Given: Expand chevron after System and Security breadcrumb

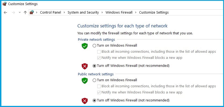Looking at the screenshot, I should click(x=102, y=13).
